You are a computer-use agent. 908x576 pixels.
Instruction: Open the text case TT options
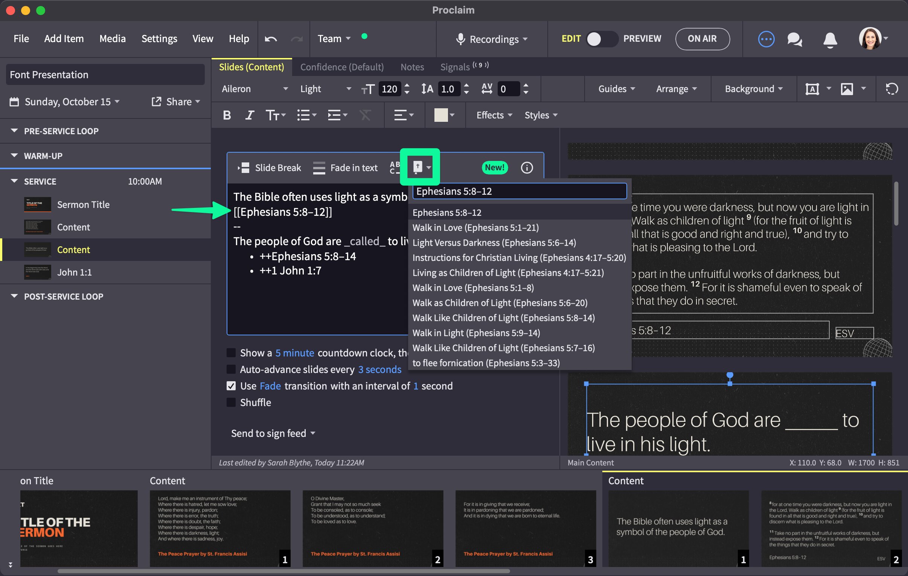[276, 115]
